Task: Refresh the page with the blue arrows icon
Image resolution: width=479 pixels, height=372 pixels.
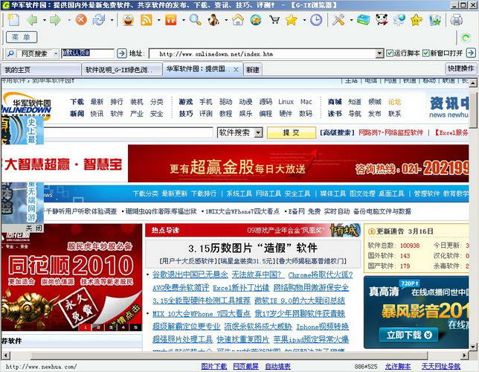Action: coord(99,20)
